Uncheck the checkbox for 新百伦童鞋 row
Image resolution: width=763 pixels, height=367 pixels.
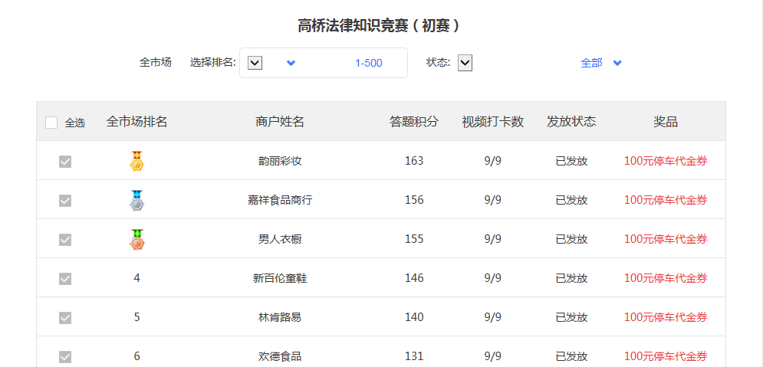(x=65, y=279)
